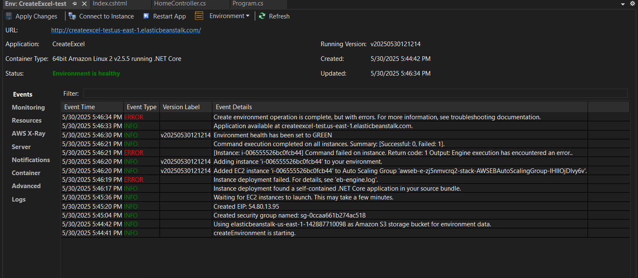Open the AWS X-Ray side tab

29,134
